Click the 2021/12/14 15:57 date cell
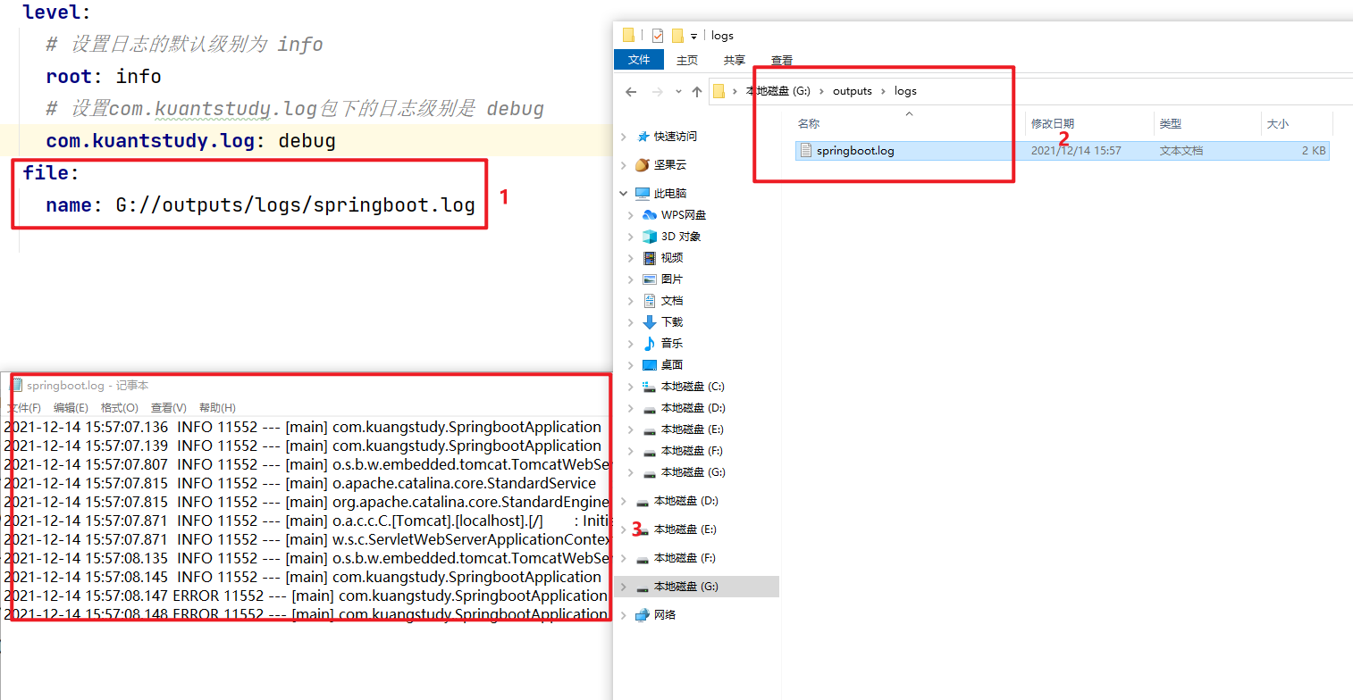The height and width of the screenshot is (700, 1353). point(1076,151)
